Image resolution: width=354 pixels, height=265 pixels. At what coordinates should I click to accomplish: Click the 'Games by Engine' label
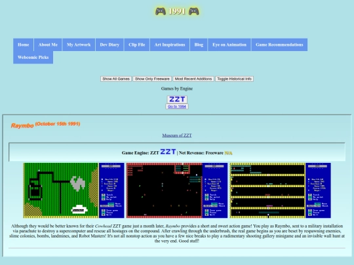coord(177,88)
